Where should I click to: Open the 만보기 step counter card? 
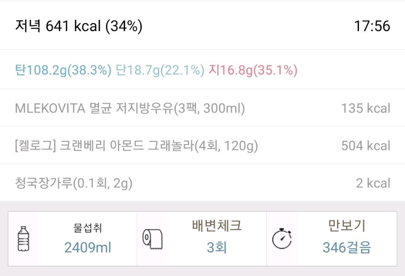click(x=332, y=238)
